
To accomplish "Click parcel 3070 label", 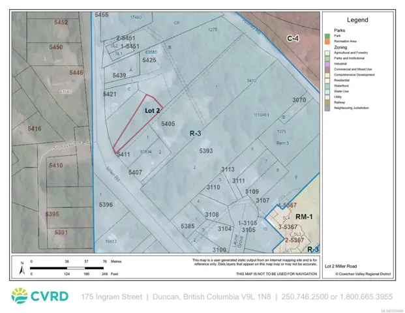I will pos(299,100).
